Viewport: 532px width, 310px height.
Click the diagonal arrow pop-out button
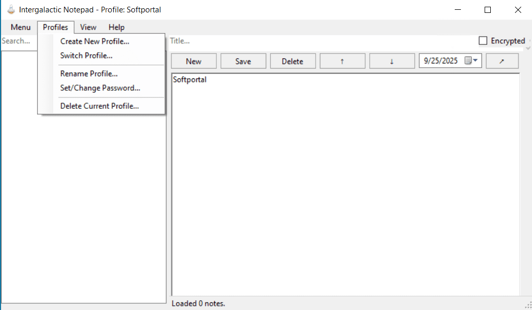click(x=502, y=61)
